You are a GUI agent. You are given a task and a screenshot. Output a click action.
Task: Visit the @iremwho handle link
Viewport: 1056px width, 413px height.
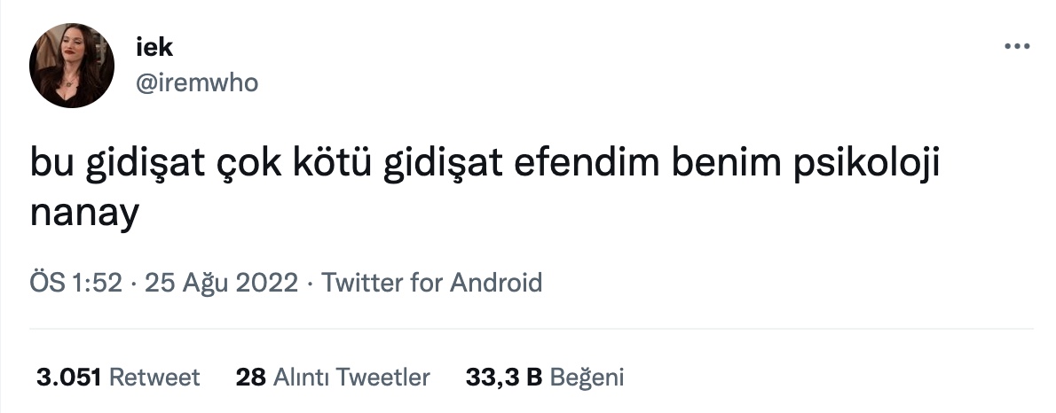click(197, 82)
